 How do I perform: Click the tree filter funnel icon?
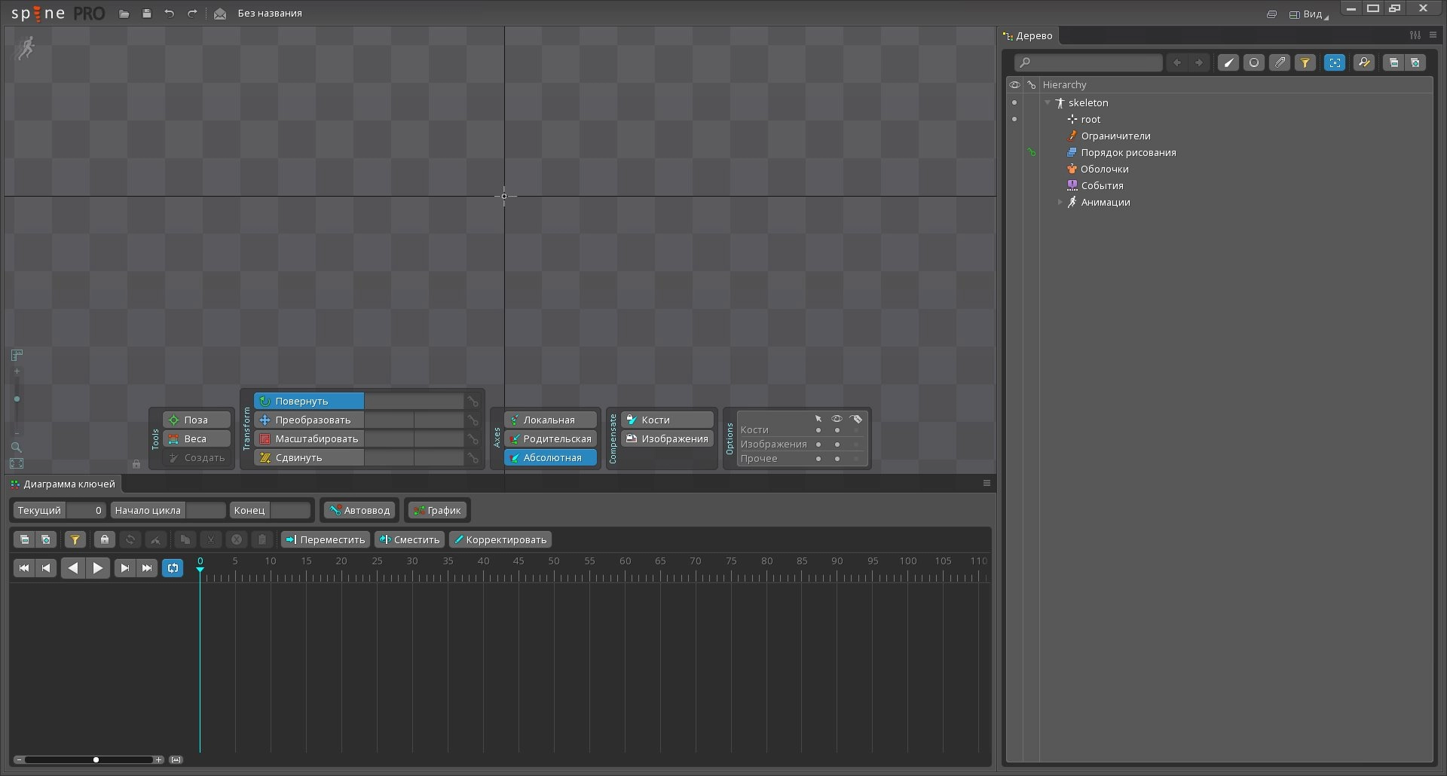(x=1305, y=63)
